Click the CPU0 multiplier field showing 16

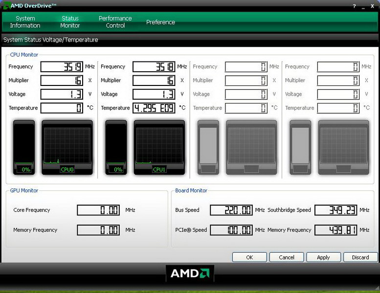click(62, 80)
